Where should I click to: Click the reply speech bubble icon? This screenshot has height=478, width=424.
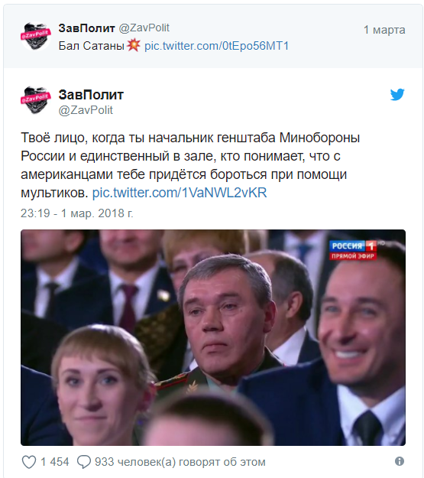84,462
